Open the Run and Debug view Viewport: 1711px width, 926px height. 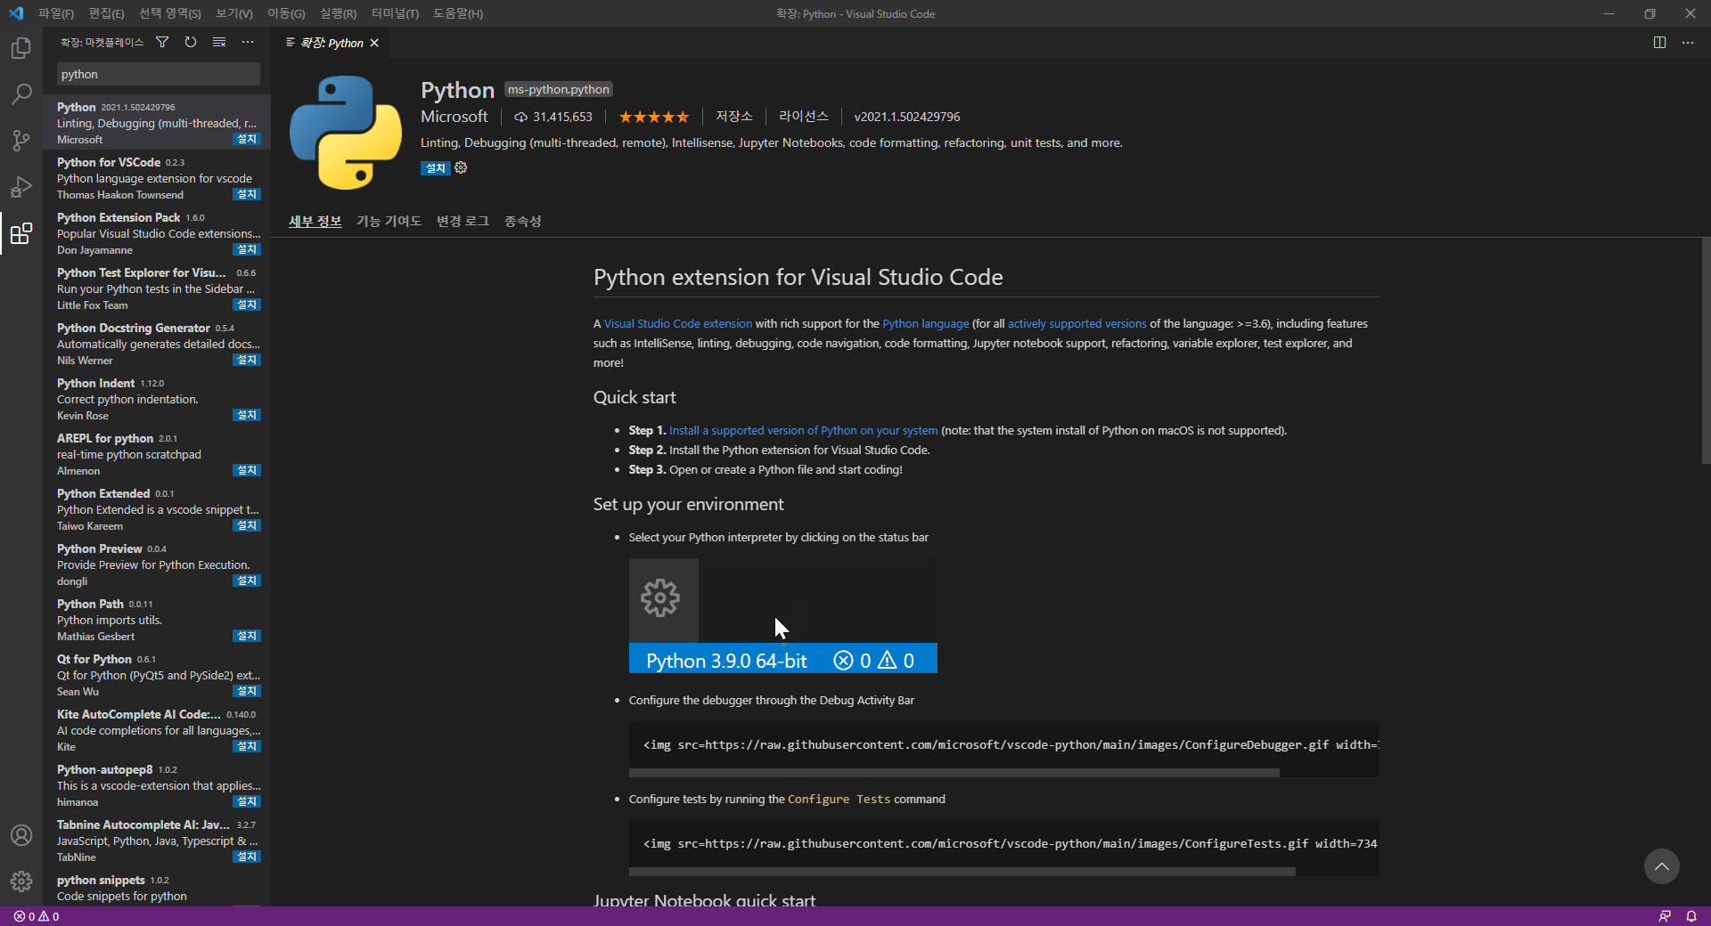[21, 187]
